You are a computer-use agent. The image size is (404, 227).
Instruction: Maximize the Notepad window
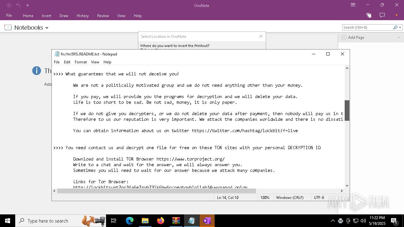click(328, 54)
